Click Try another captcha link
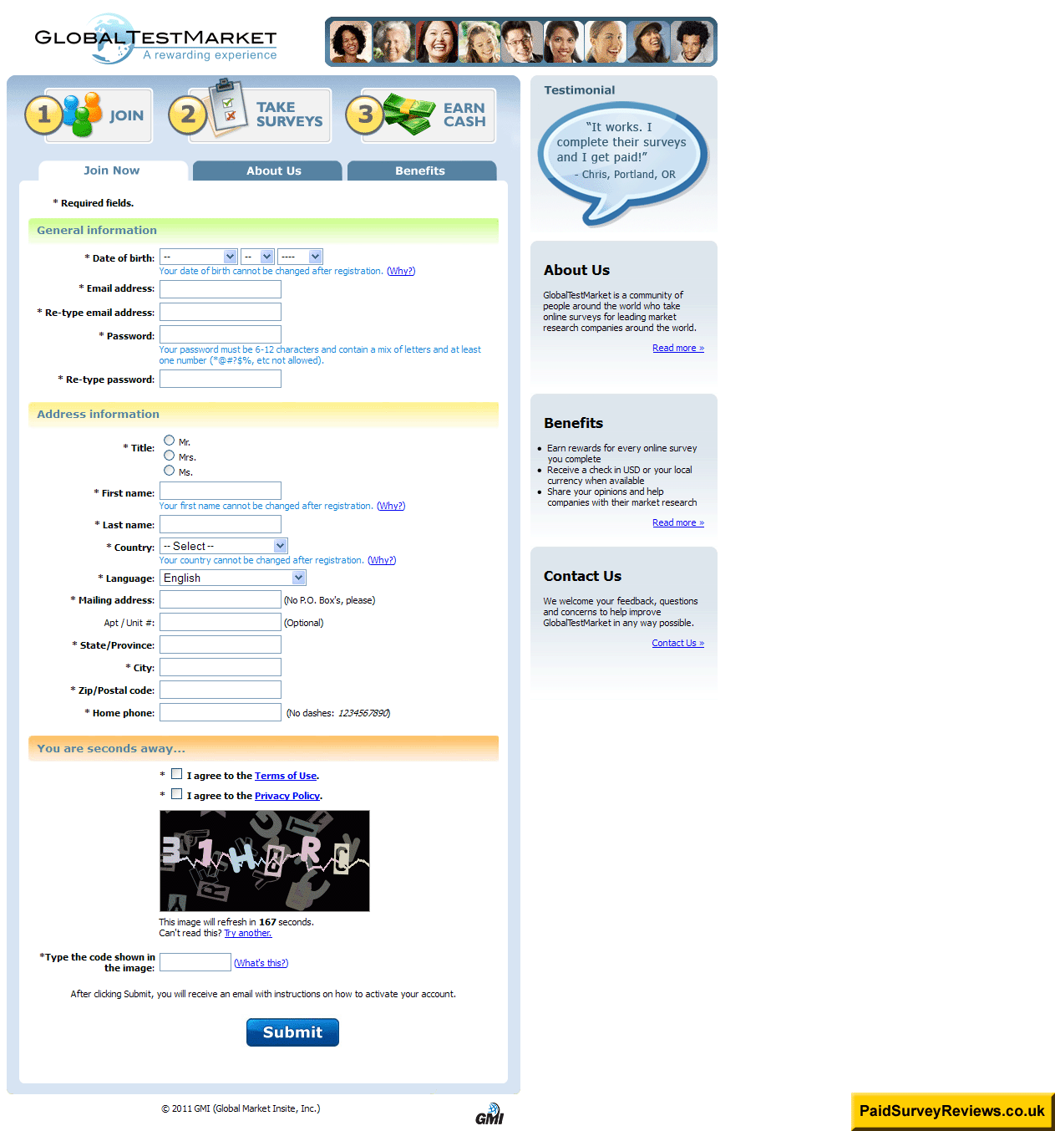This screenshot has width=1055, height=1131. pos(248,933)
